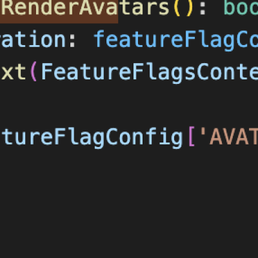Click the highlighted RenderAva text
This screenshot has width=258, height=258.
[x=59, y=8]
